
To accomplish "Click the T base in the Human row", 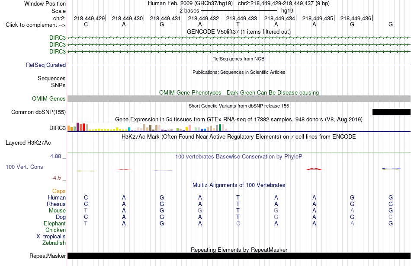I will 238,197.
